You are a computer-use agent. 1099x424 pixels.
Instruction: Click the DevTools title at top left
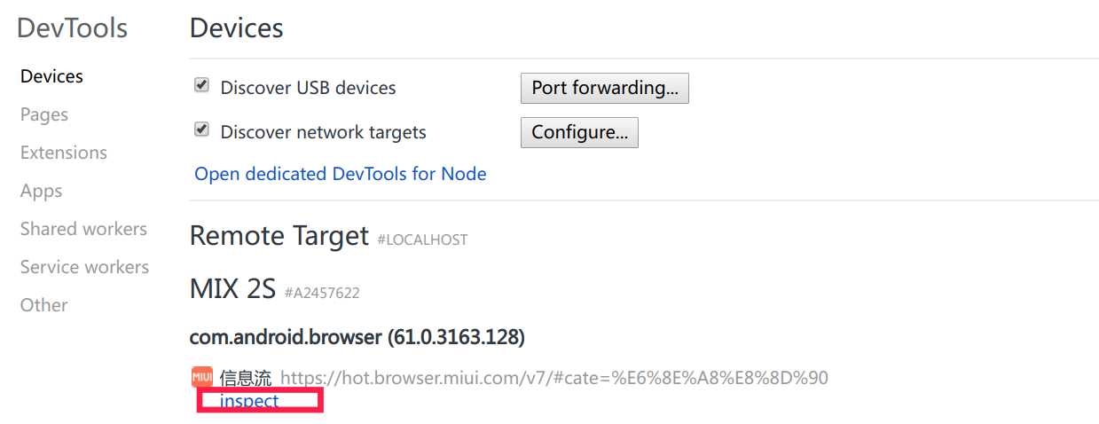point(73,28)
